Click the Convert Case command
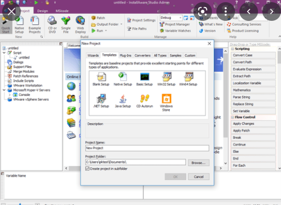 pyautogui.click(x=253, y=55)
